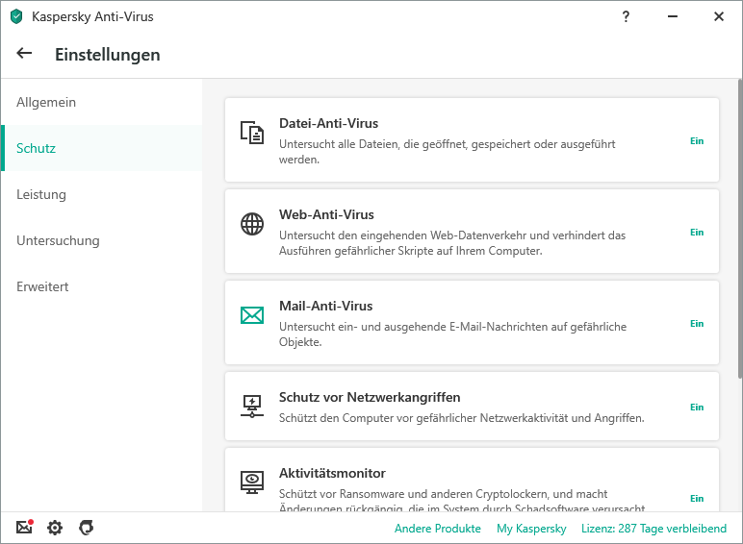Toggle the Ein status for Datei-Anti-Virus
Image resolution: width=743 pixels, height=544 pixels.
click(x=697, y=141)
